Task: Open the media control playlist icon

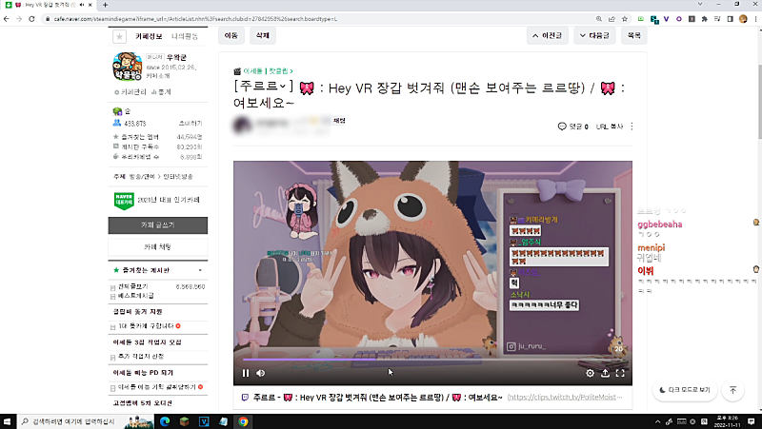Action: pyautogui.click(x=717, y=19)
